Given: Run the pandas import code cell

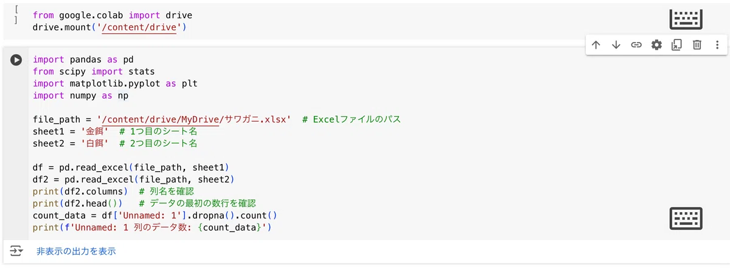Looking at the screenshot, I should (x=16, y=60).
